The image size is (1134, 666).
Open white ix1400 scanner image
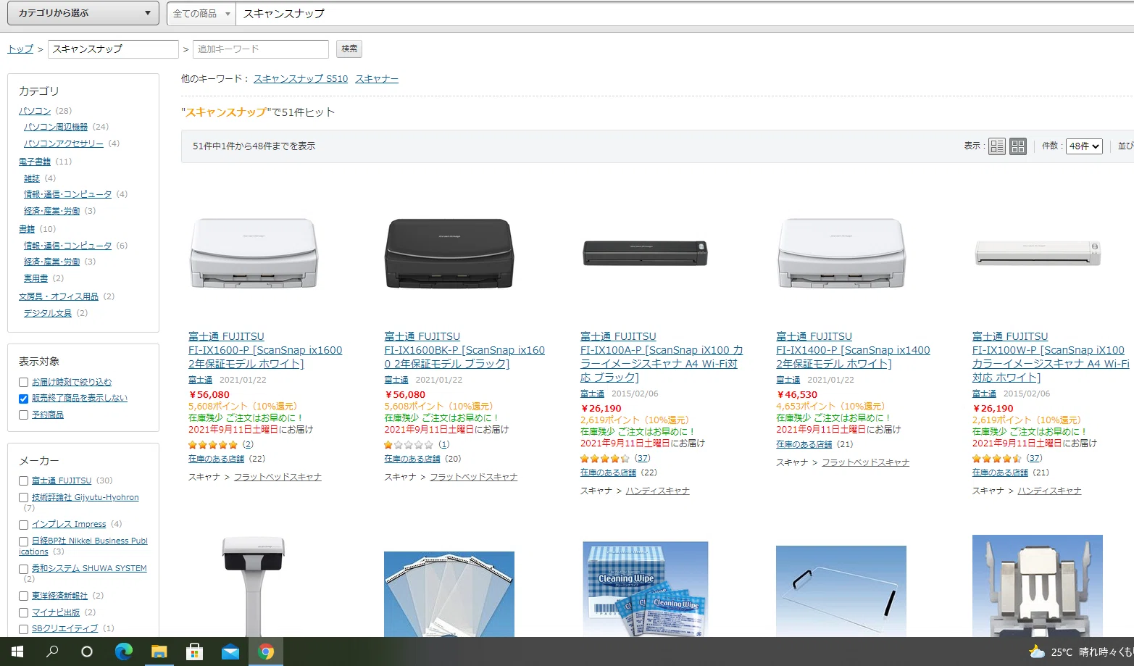[841, 254]
